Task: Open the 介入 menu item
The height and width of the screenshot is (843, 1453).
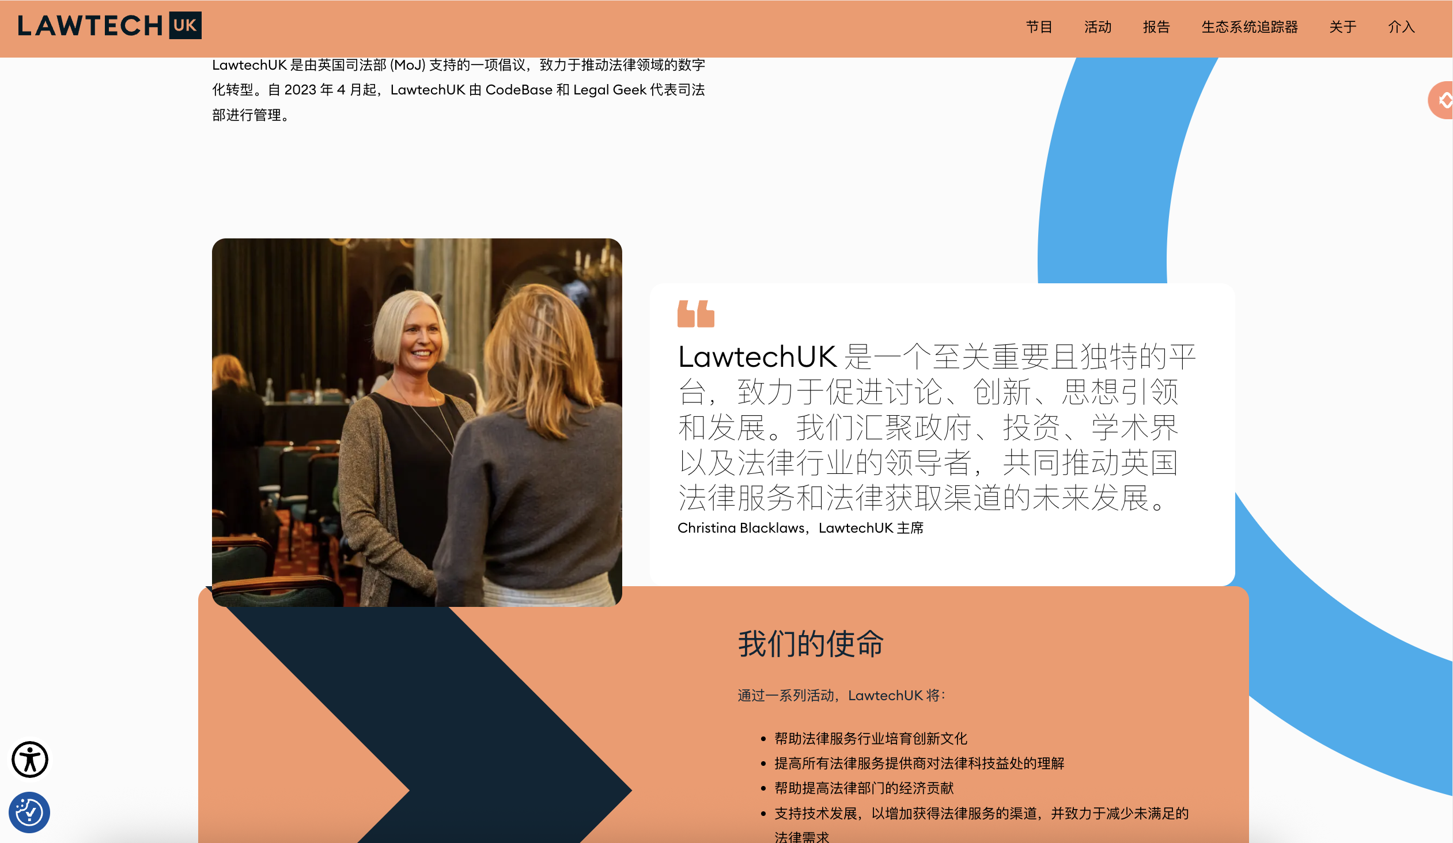Action: tap(1401, 27)
